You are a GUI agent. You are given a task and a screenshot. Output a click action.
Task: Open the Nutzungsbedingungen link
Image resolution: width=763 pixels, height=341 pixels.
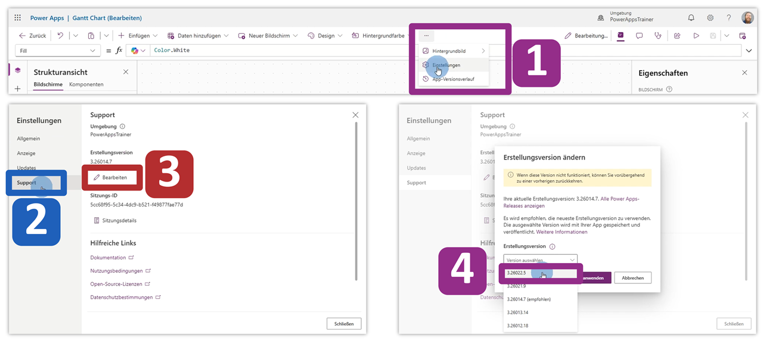pos(120,271)
